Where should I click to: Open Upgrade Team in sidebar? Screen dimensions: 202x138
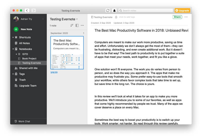[28, 86]
